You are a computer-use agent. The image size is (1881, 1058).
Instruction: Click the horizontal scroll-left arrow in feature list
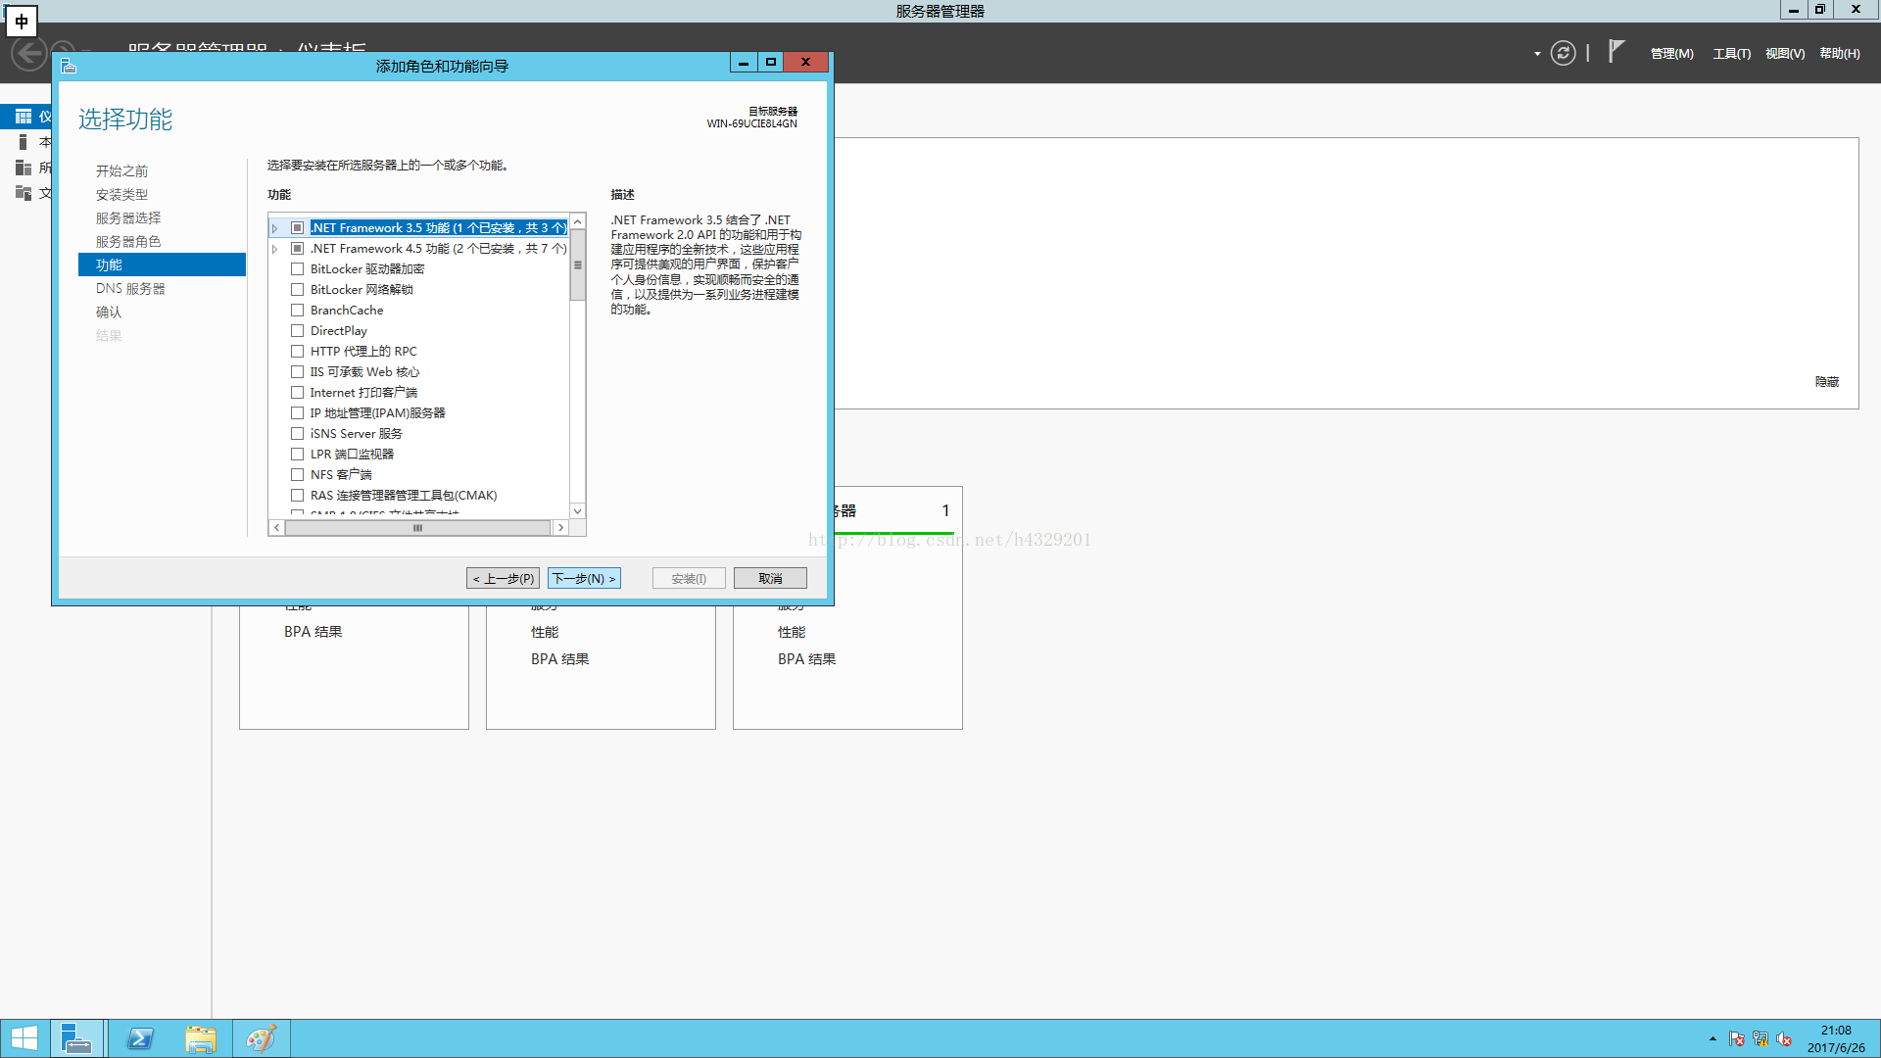[277, 527]
